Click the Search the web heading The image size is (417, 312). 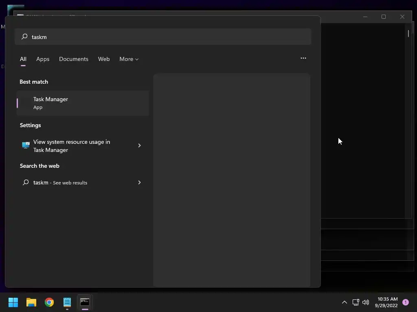pos(40,166)
